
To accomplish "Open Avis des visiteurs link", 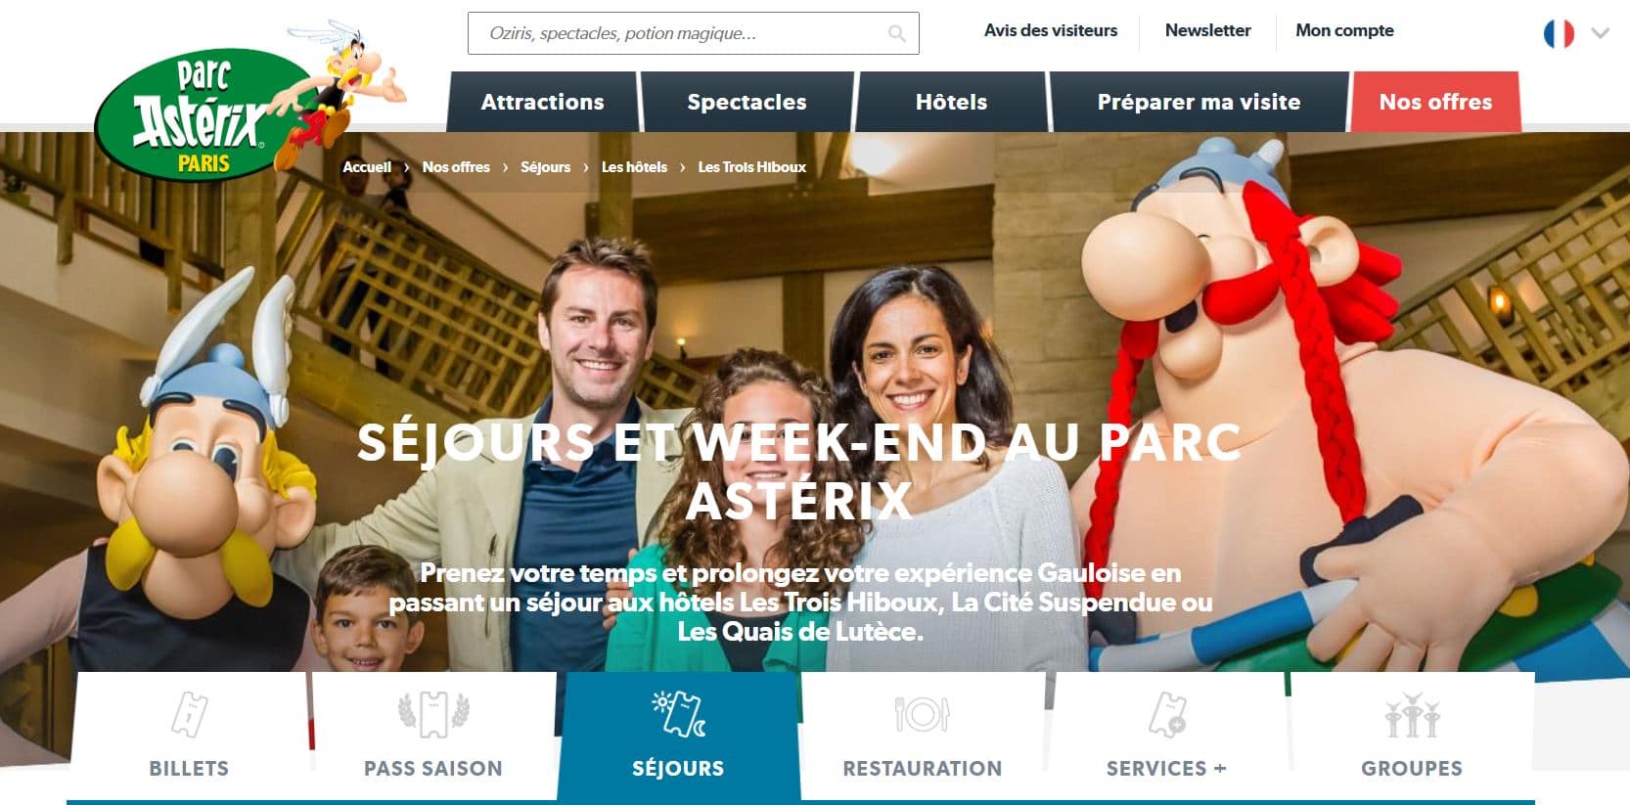I will (x=1051, y=30).
